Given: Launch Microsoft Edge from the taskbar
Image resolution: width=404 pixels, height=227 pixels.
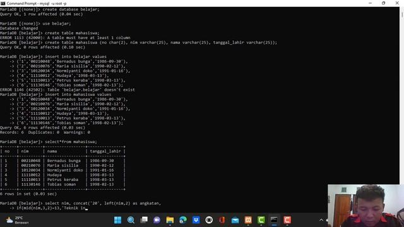Looking at the screenshot, I should (183, 220).
